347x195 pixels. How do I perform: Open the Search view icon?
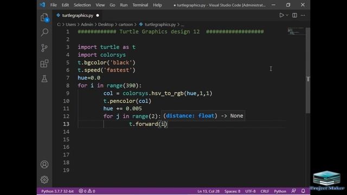pyautogui.click(x=44, y=32)
